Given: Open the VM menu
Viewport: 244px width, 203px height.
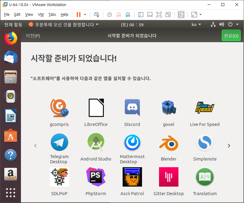Looking at the screenshot, I should 41,15.
